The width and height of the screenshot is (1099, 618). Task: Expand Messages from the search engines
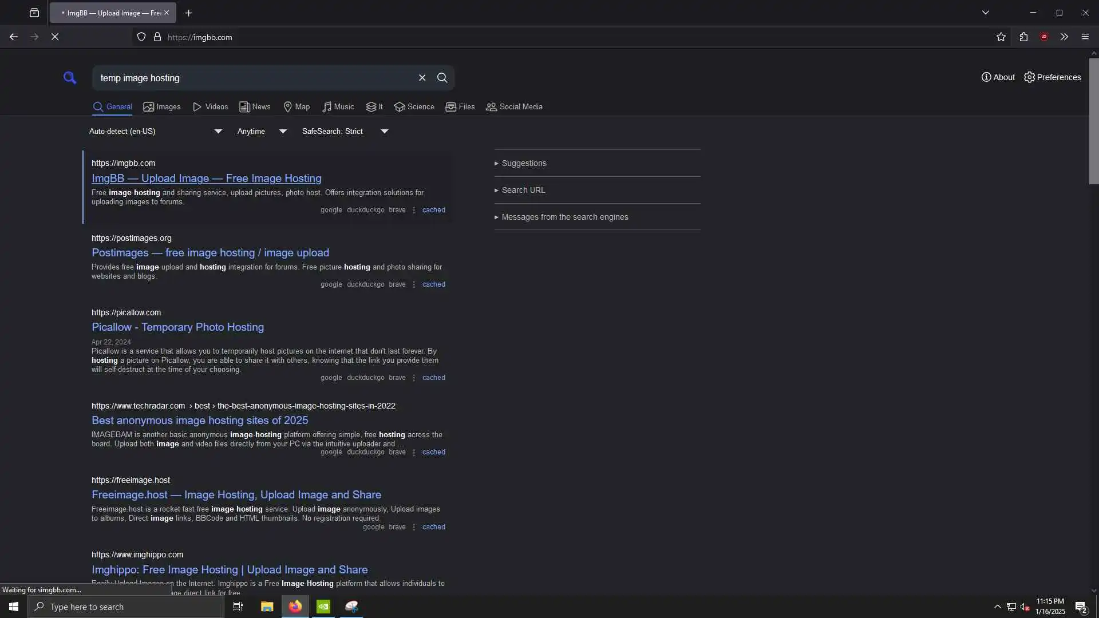[x=564, y=217]
